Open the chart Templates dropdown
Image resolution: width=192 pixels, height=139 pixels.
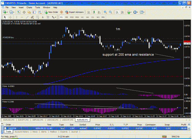(142, 12)
